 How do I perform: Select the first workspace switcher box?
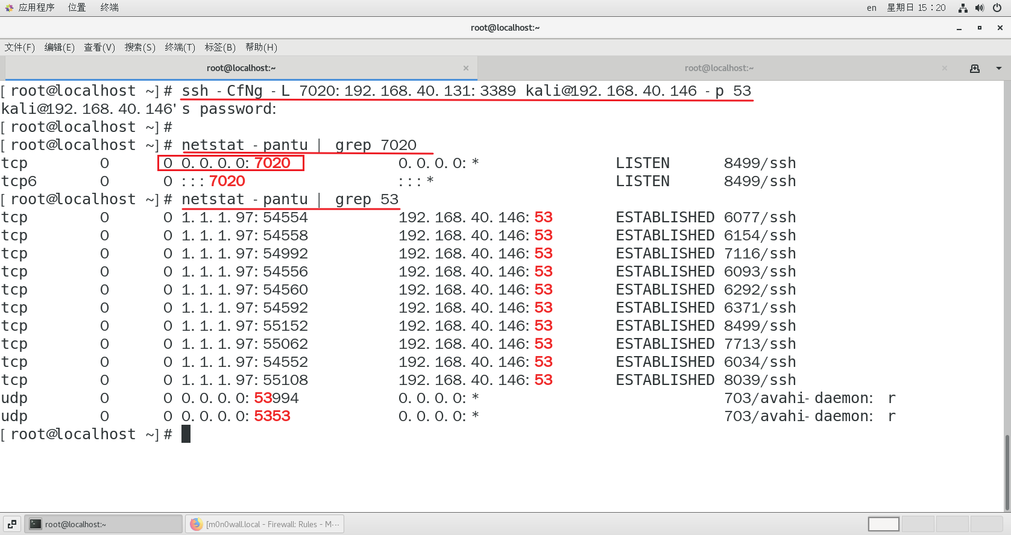(x=884, y=524)
